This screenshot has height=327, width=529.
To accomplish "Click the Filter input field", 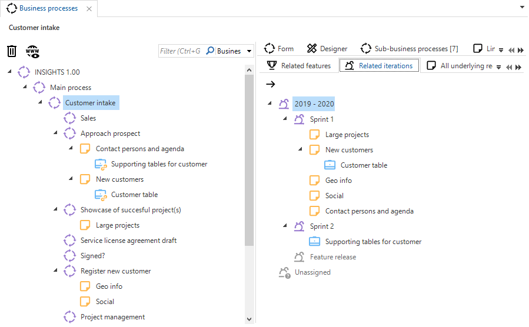I will [181, 51].
